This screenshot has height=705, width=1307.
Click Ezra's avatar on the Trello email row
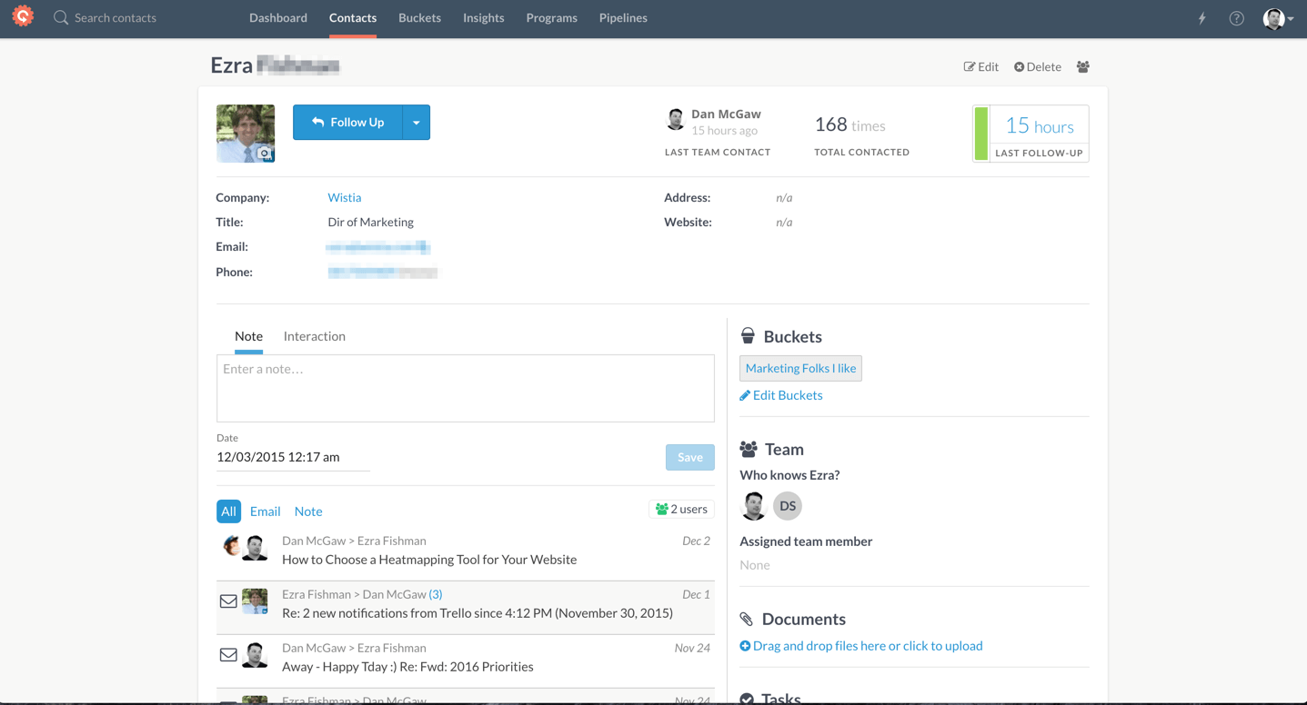(255, 601)
